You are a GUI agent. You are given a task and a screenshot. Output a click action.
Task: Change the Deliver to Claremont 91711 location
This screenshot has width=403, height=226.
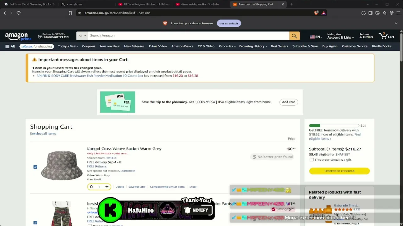[x=54, y=36]
